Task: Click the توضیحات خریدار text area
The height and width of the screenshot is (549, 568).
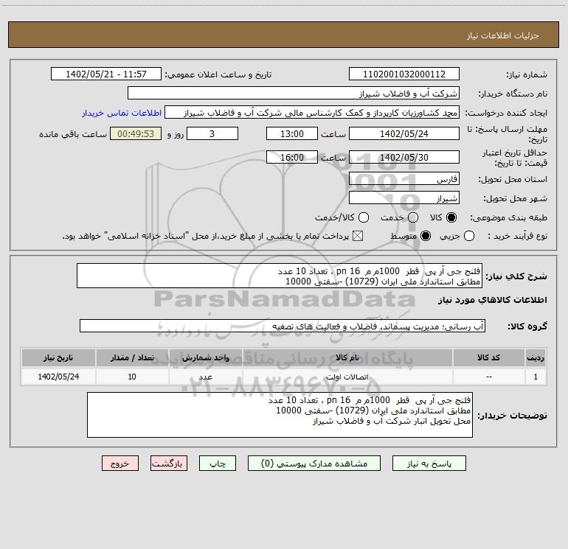Action: point(280,415)
